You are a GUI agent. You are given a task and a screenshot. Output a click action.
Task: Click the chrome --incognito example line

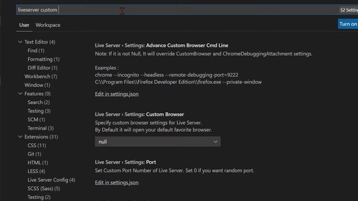point(167,75)
